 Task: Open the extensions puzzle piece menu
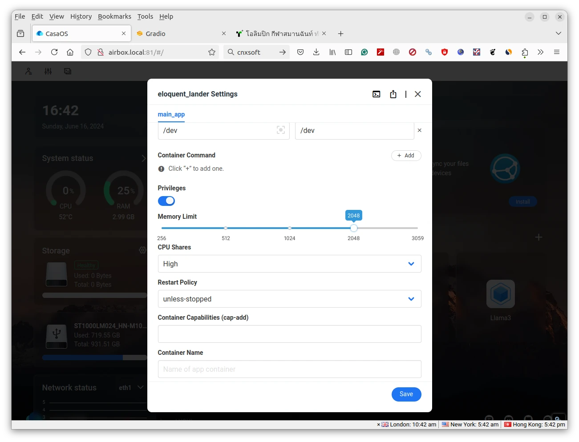(525, 52)
